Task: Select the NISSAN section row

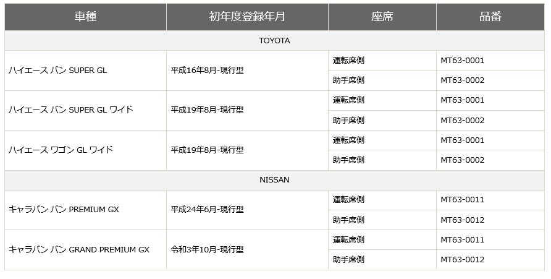Action: 274,180
